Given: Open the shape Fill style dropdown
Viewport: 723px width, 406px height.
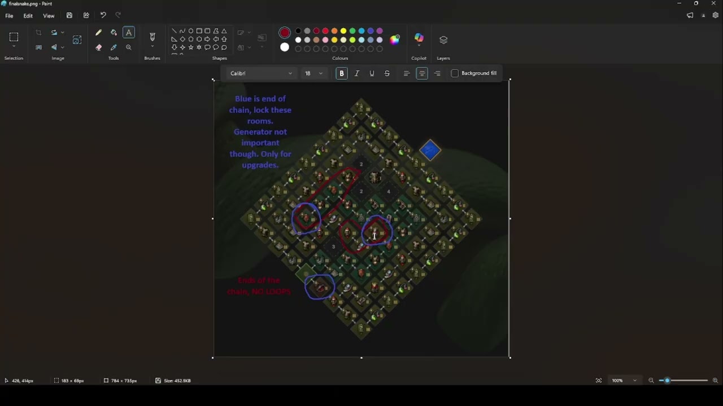Looking at the screenshot, I should click(243, 47).
